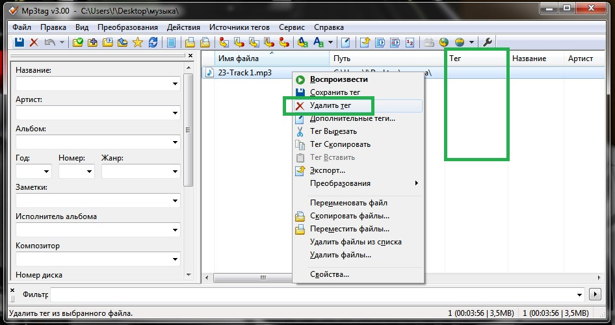Close the filter bar with its X
This screenshot has width=615, height=325.
pos(12,291)
